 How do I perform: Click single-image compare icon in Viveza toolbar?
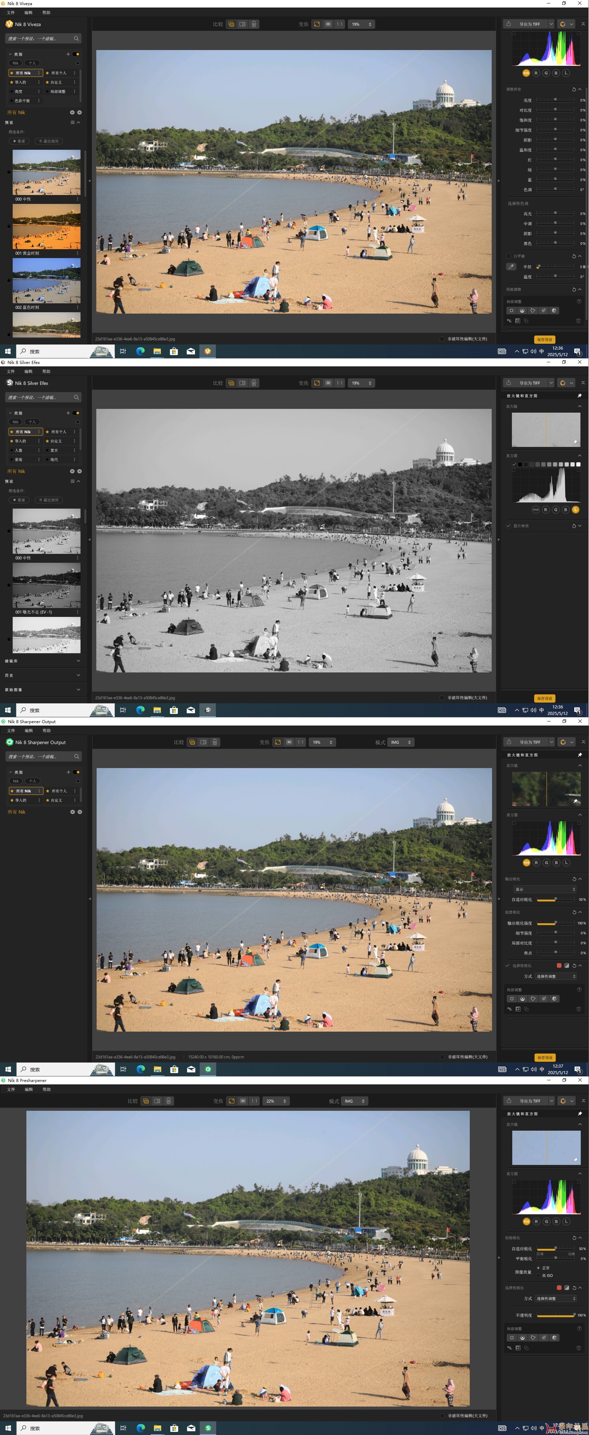[231, 24]
